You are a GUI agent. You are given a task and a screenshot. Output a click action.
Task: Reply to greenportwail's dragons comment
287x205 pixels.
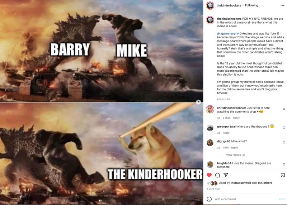pyautogui.click(x=226, y=133)
